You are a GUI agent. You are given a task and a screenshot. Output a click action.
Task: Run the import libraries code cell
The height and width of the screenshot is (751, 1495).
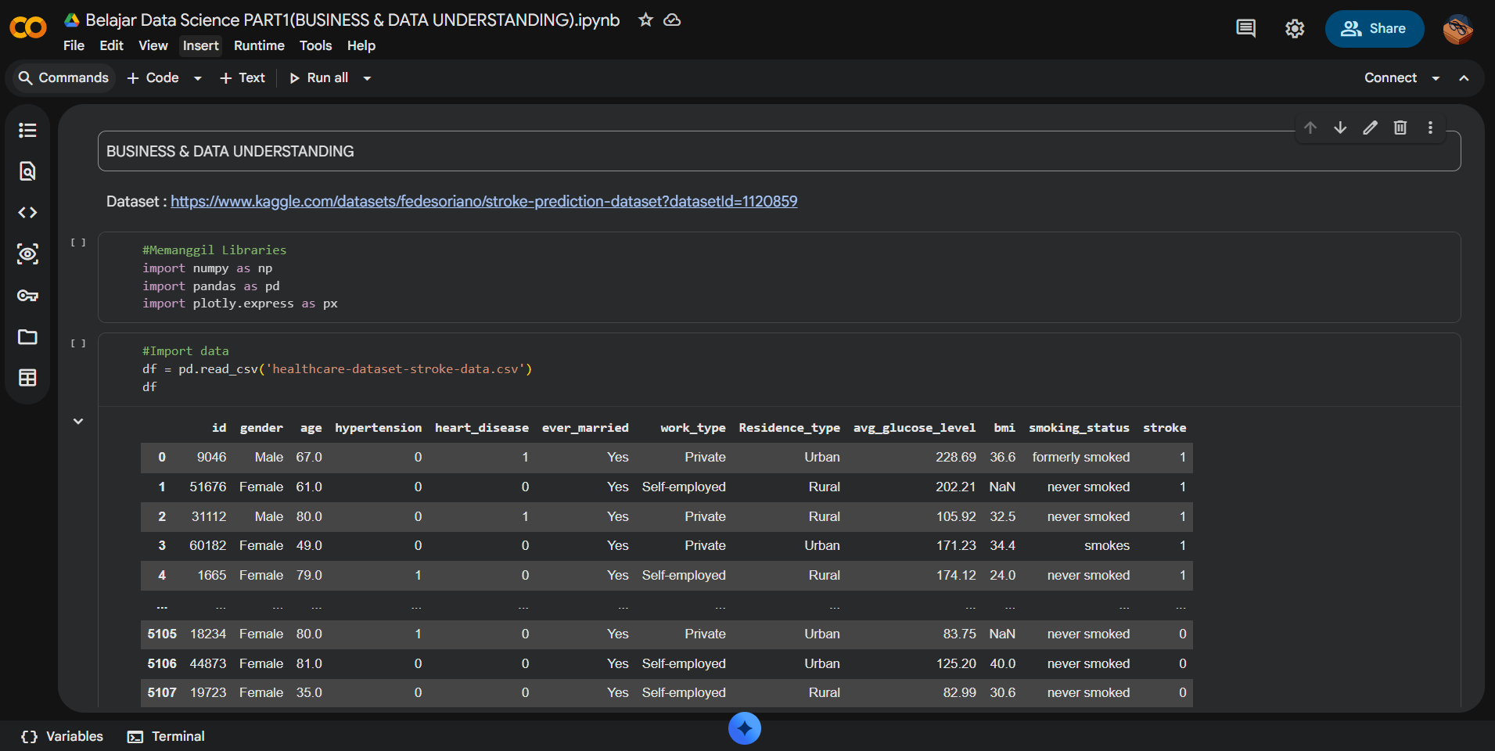78,243
